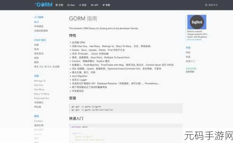
Task: Open the 连接到数据库 sidebar link
Action: click(x=41, y=31)
